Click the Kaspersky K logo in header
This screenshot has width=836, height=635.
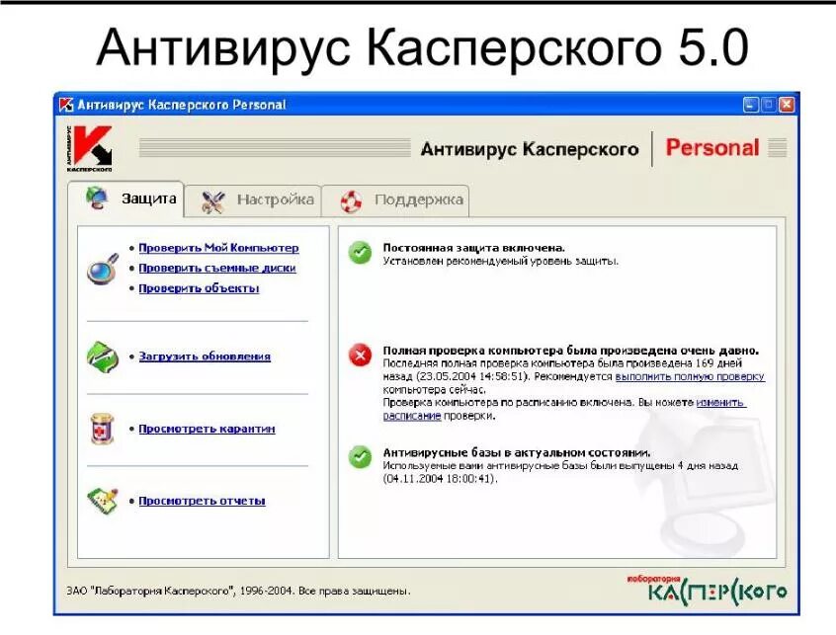(x=90, y=149)
